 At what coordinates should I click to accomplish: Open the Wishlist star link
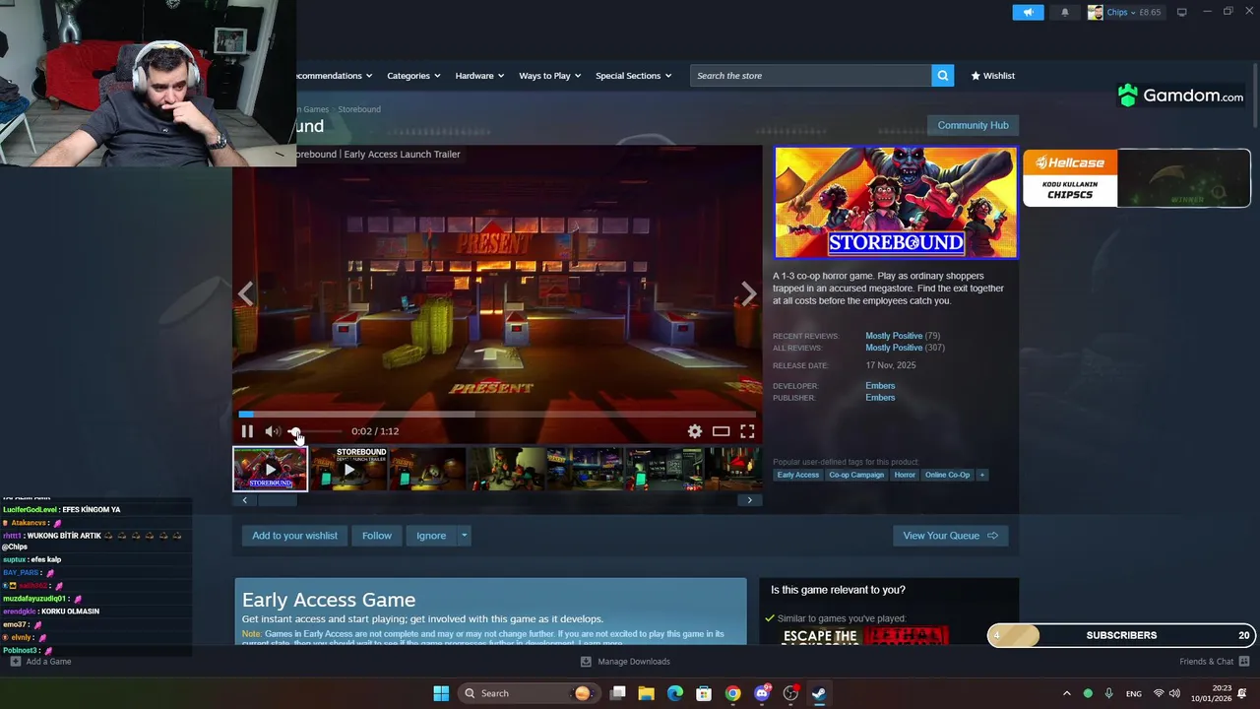coord(992,76)
